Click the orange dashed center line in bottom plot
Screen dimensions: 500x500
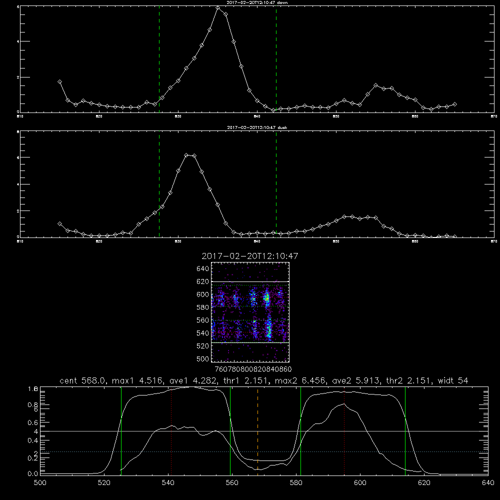(x=257, y=431)
